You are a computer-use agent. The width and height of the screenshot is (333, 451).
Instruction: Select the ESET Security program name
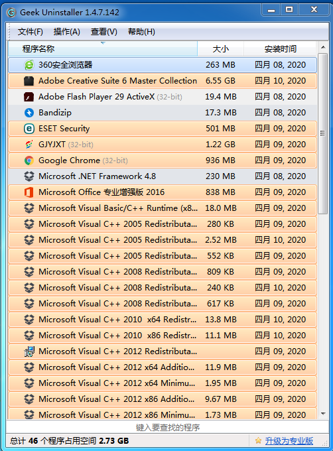64,129
